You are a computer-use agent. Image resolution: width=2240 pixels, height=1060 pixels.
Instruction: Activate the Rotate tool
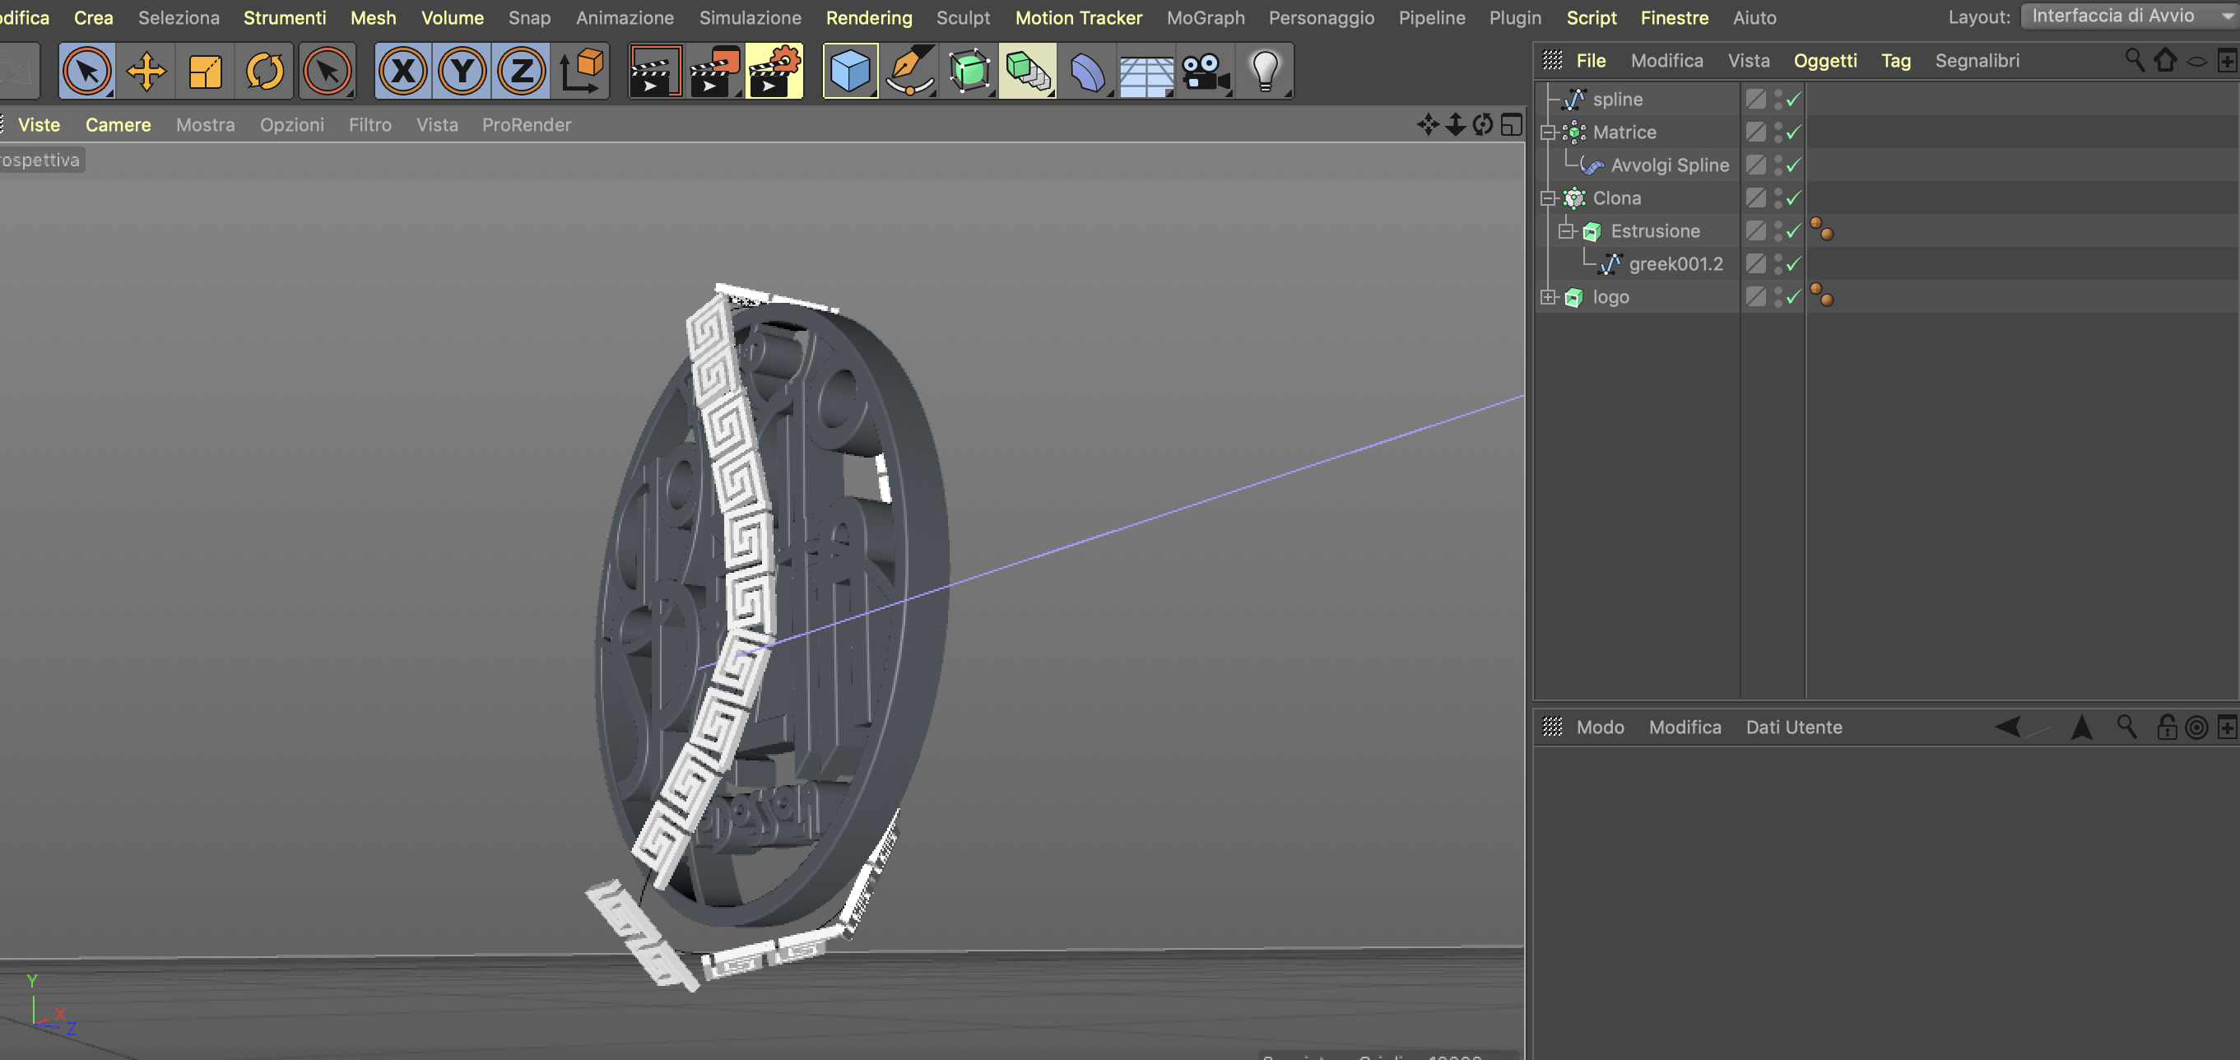(x=264, y=72)
